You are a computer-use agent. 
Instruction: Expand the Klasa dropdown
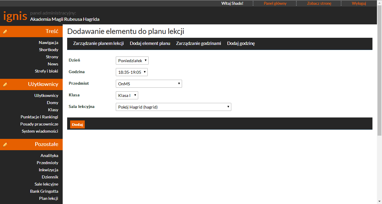(x=127, y=95)
